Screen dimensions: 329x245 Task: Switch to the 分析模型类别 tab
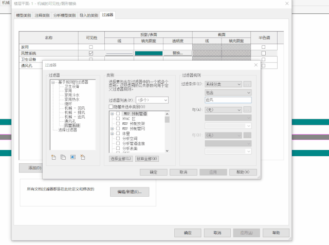point(64,15)
